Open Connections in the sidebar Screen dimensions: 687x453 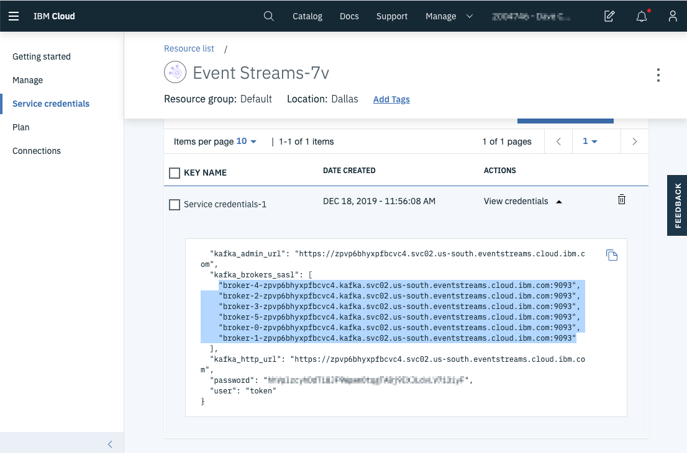[x=37, y=151]
